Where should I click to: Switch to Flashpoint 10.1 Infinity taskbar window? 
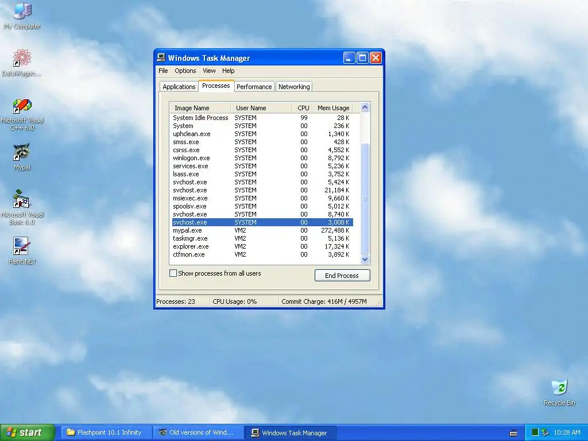coord(106,432)
